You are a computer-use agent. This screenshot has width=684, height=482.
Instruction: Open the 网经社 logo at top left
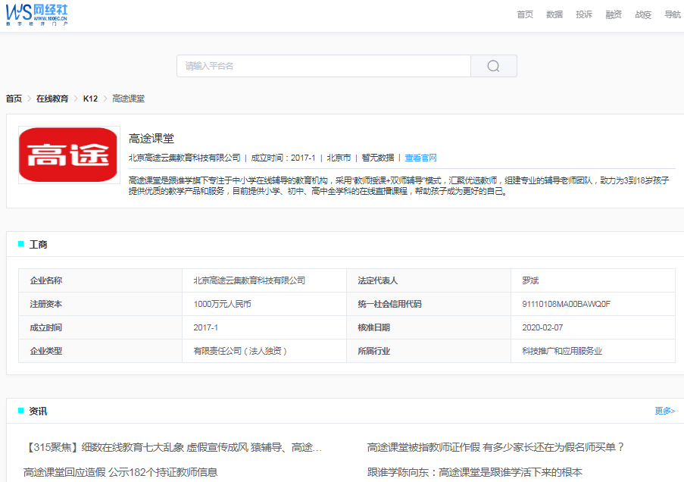(x=38, y=14)
